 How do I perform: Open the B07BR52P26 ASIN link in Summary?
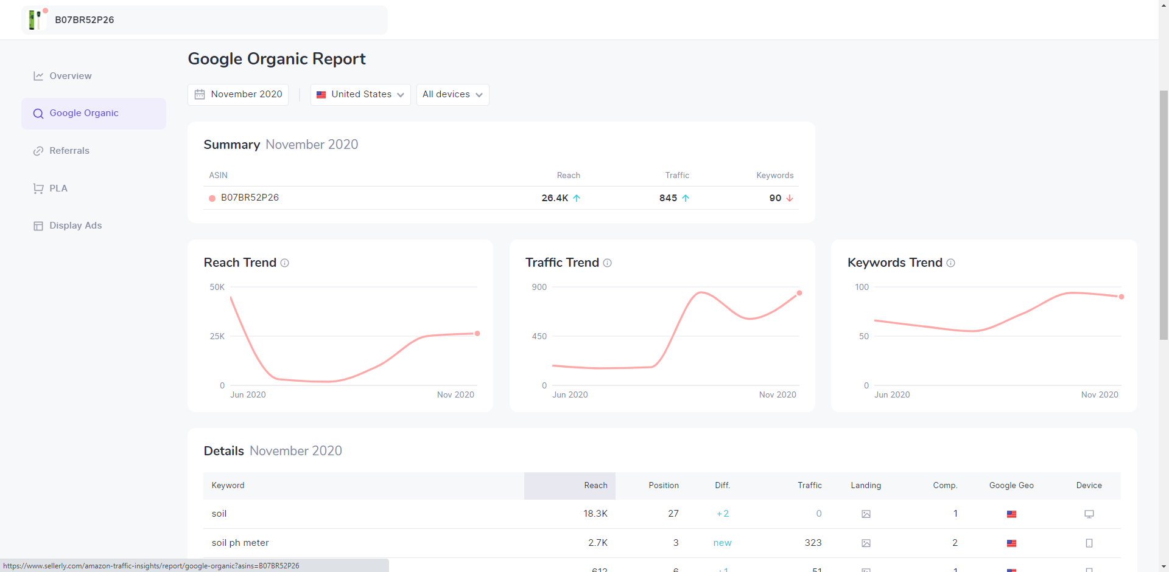click(x=250, y=198)
